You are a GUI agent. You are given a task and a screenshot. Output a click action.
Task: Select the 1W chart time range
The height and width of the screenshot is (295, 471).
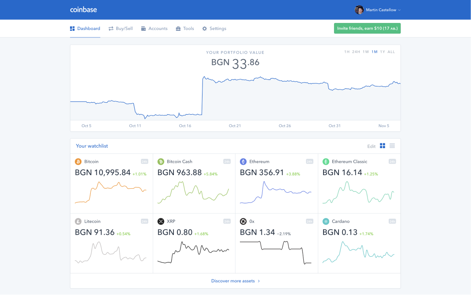365,52
